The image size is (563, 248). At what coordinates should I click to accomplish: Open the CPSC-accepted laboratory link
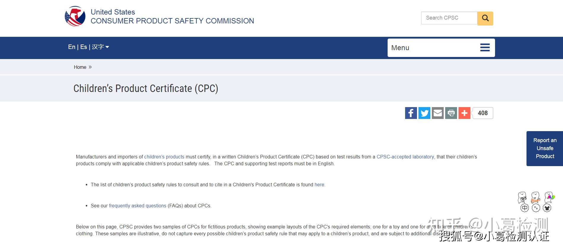(x=405, y=157)
